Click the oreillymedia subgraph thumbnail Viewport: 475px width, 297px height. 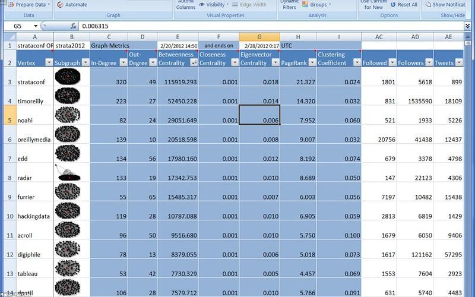pos(68,134)
